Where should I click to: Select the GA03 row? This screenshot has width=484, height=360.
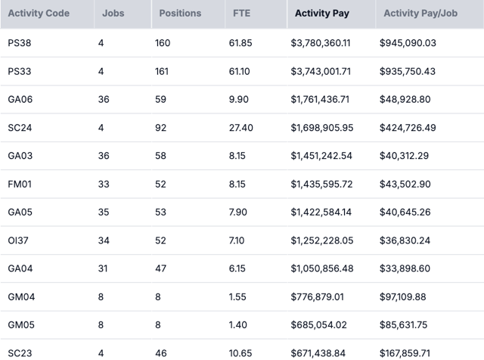[20, 155]
